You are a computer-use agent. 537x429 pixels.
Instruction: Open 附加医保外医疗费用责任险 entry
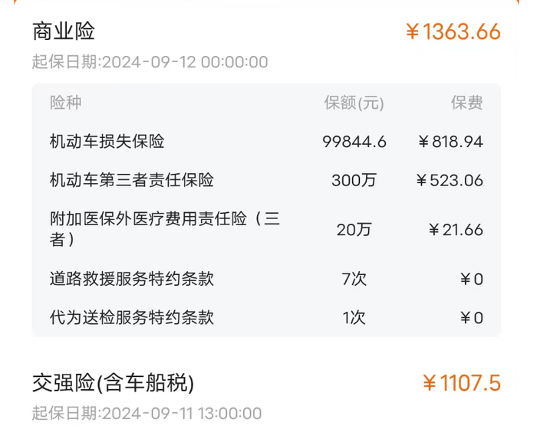coord(165,229)
